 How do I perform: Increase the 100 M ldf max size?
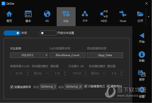click(85, 72)
